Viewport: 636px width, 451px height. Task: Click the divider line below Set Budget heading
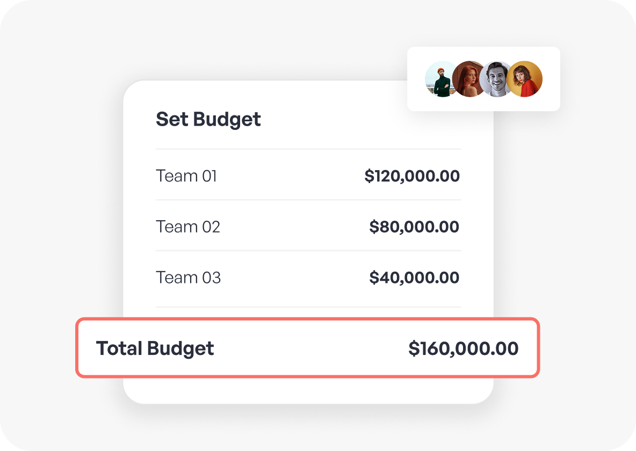pos(308,149)
